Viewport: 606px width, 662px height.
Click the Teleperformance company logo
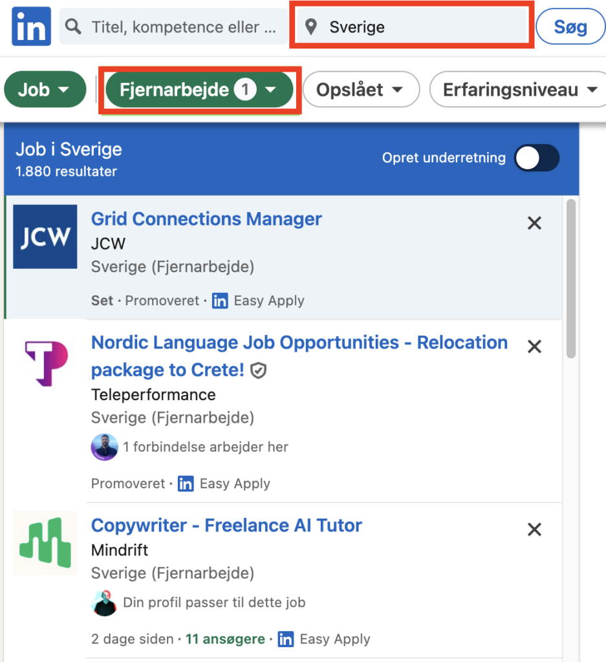45,363
